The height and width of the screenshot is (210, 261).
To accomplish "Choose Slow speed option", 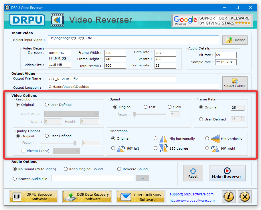I will tap(169, 107).
